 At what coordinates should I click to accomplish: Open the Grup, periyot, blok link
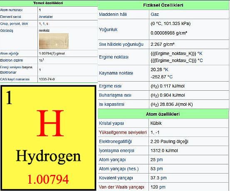(14, 24)
